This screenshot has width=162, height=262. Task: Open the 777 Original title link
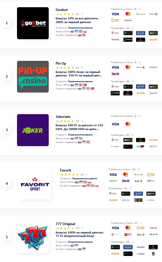(x=65, y=224)
